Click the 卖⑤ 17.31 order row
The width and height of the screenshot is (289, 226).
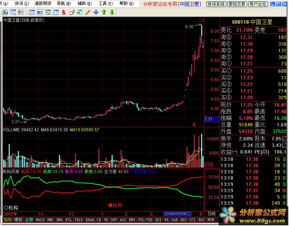253,37
